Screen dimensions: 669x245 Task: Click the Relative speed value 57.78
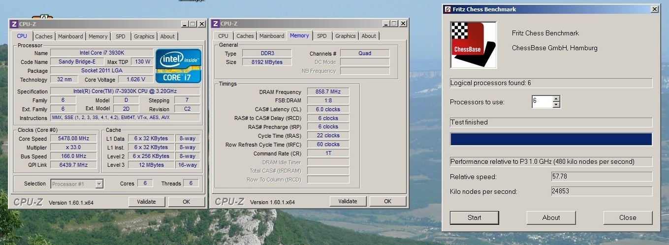[x=602, y=176]
